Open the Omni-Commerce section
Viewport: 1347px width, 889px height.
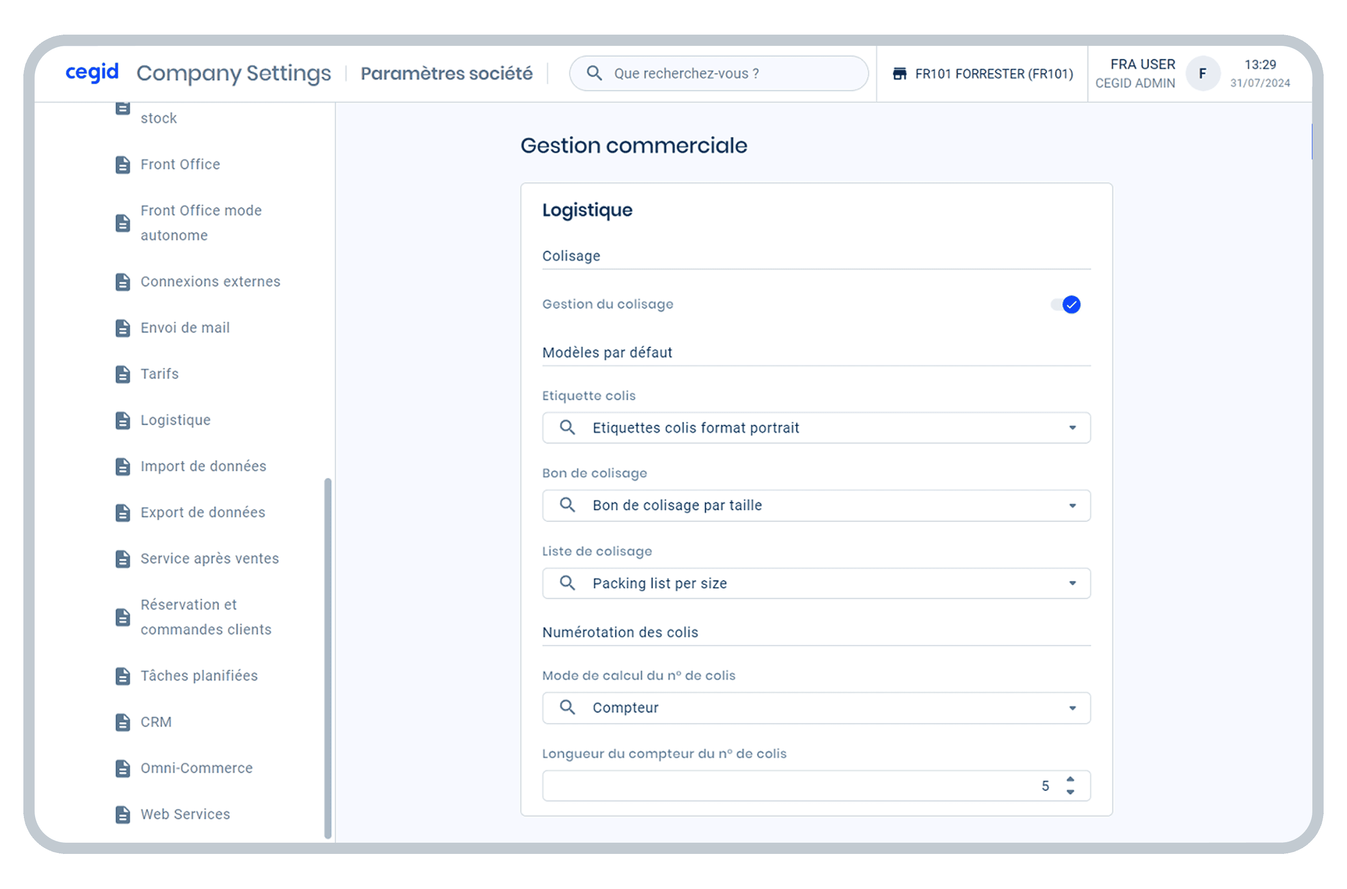(x=196, y=769)
